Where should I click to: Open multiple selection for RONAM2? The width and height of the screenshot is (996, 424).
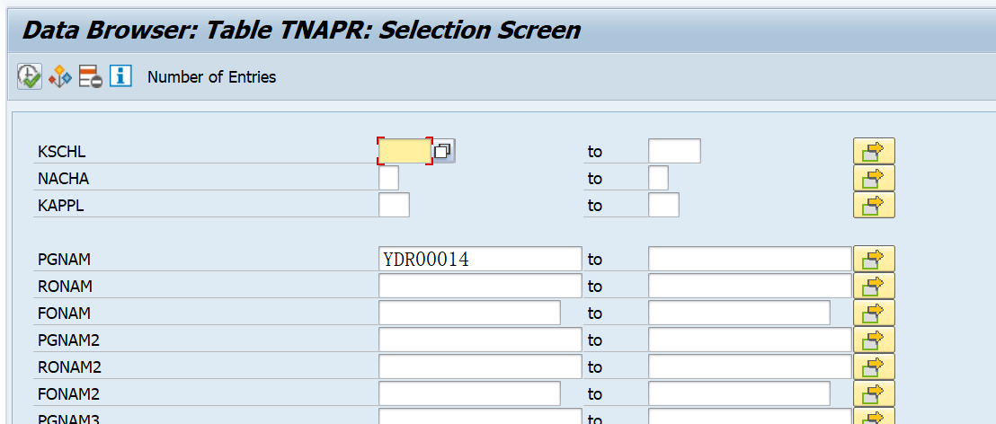[874, 367]
